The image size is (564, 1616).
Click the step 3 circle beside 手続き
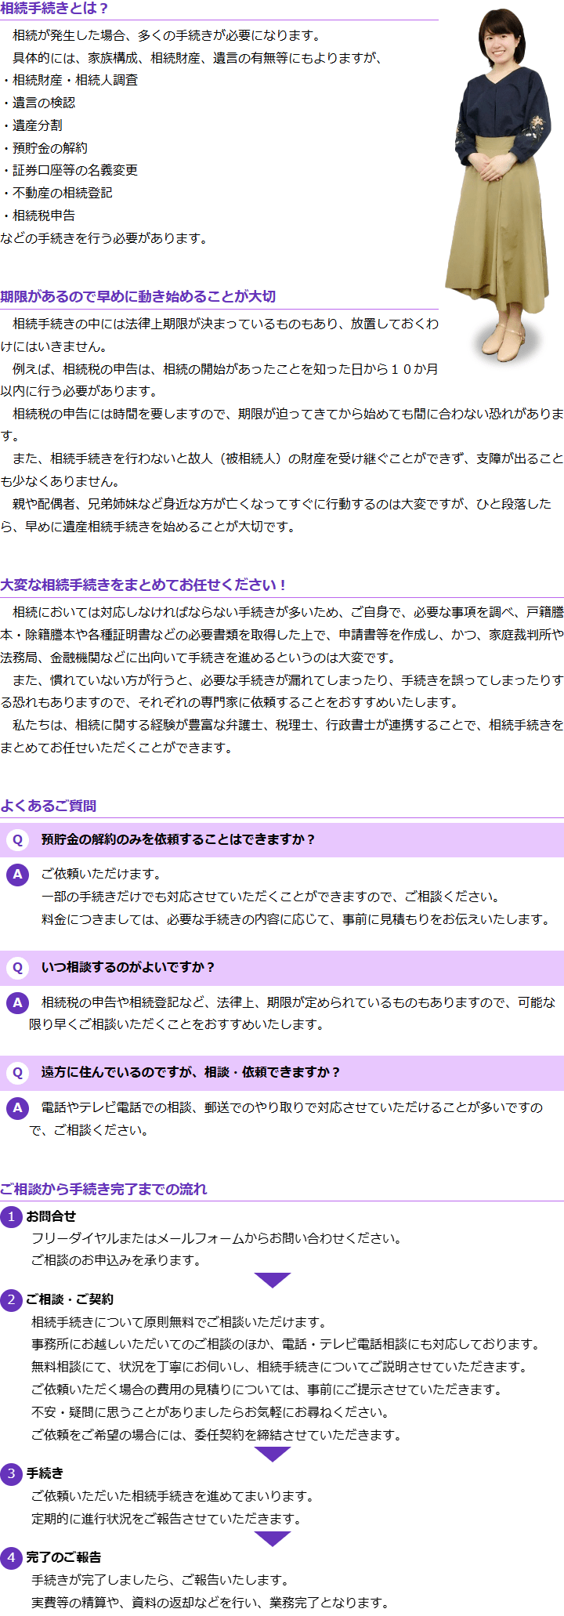[x=11, y=1474]
